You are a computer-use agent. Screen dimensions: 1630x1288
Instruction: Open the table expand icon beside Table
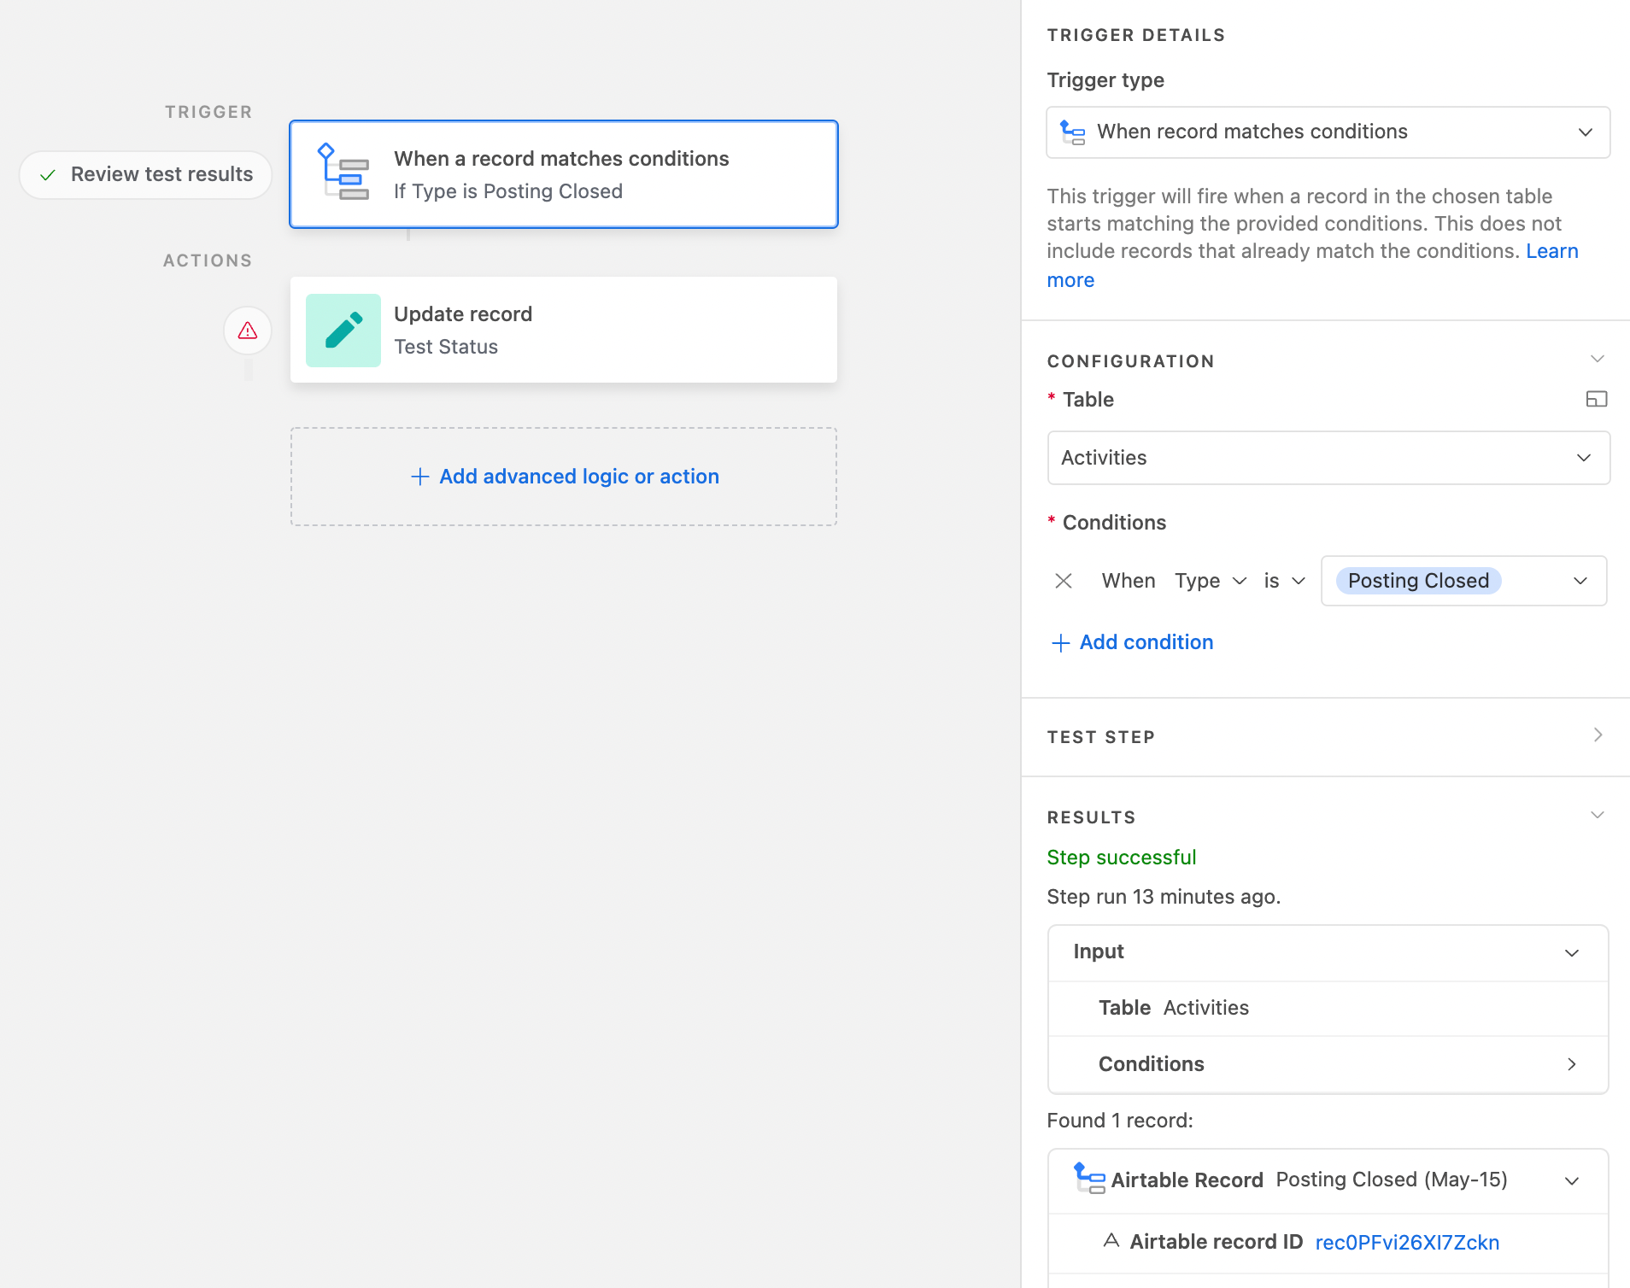point(1597,399)
